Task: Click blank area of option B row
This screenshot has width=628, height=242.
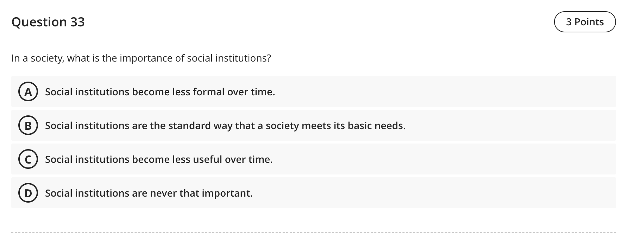Action: coord(510,126)
